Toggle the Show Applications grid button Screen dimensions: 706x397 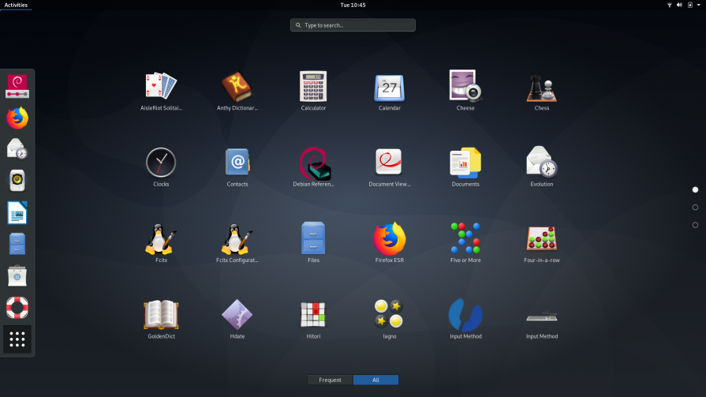(17, 339)
